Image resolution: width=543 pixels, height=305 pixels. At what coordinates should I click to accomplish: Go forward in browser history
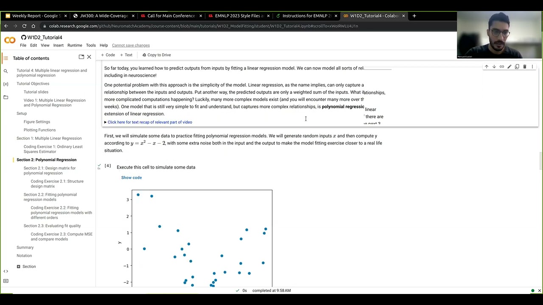click(15, 26)
